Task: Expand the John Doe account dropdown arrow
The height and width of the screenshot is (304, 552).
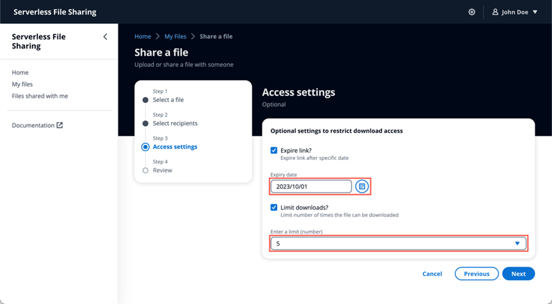Action: 535,12
